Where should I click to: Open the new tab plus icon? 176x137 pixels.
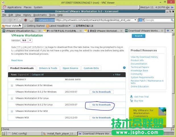click(168, 31)
